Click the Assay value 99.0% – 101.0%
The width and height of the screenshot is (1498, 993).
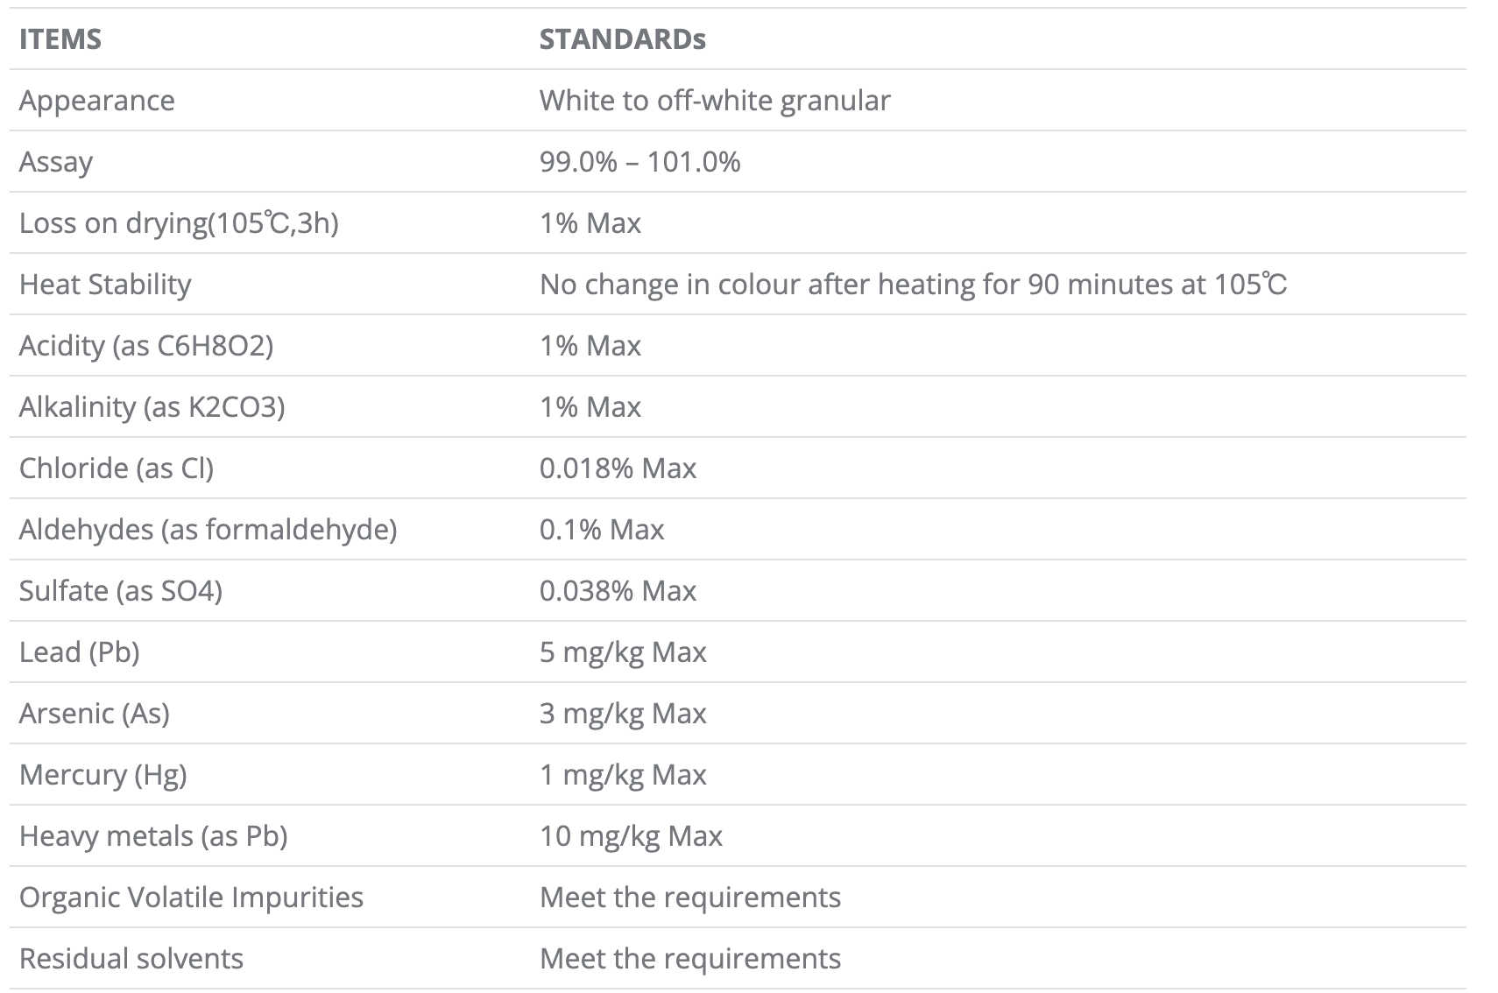[639, 162]
